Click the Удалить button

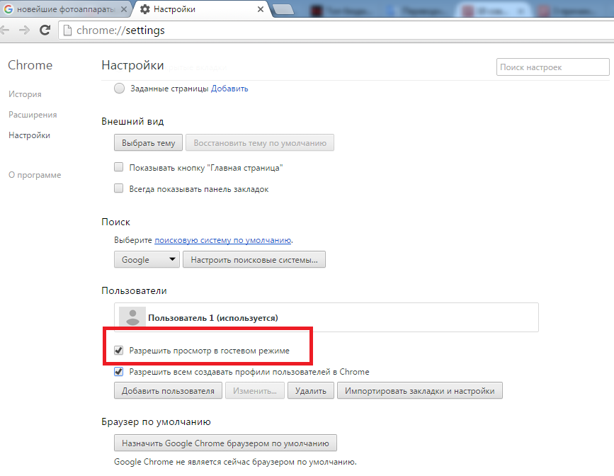pos(311,390)
